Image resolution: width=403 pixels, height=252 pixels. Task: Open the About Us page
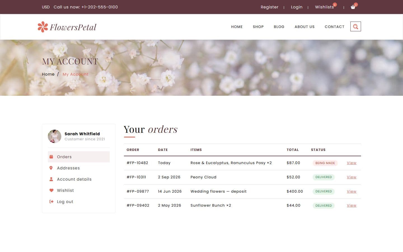[304, 27]
